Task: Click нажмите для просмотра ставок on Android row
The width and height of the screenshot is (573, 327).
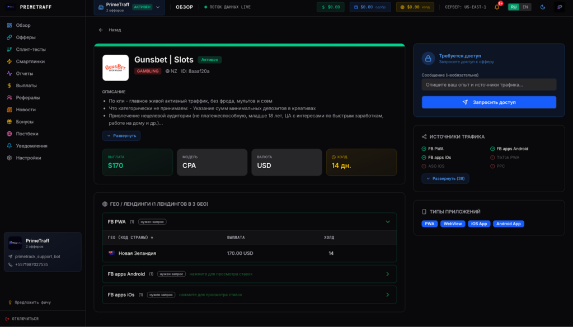Action: pos(220,274)
